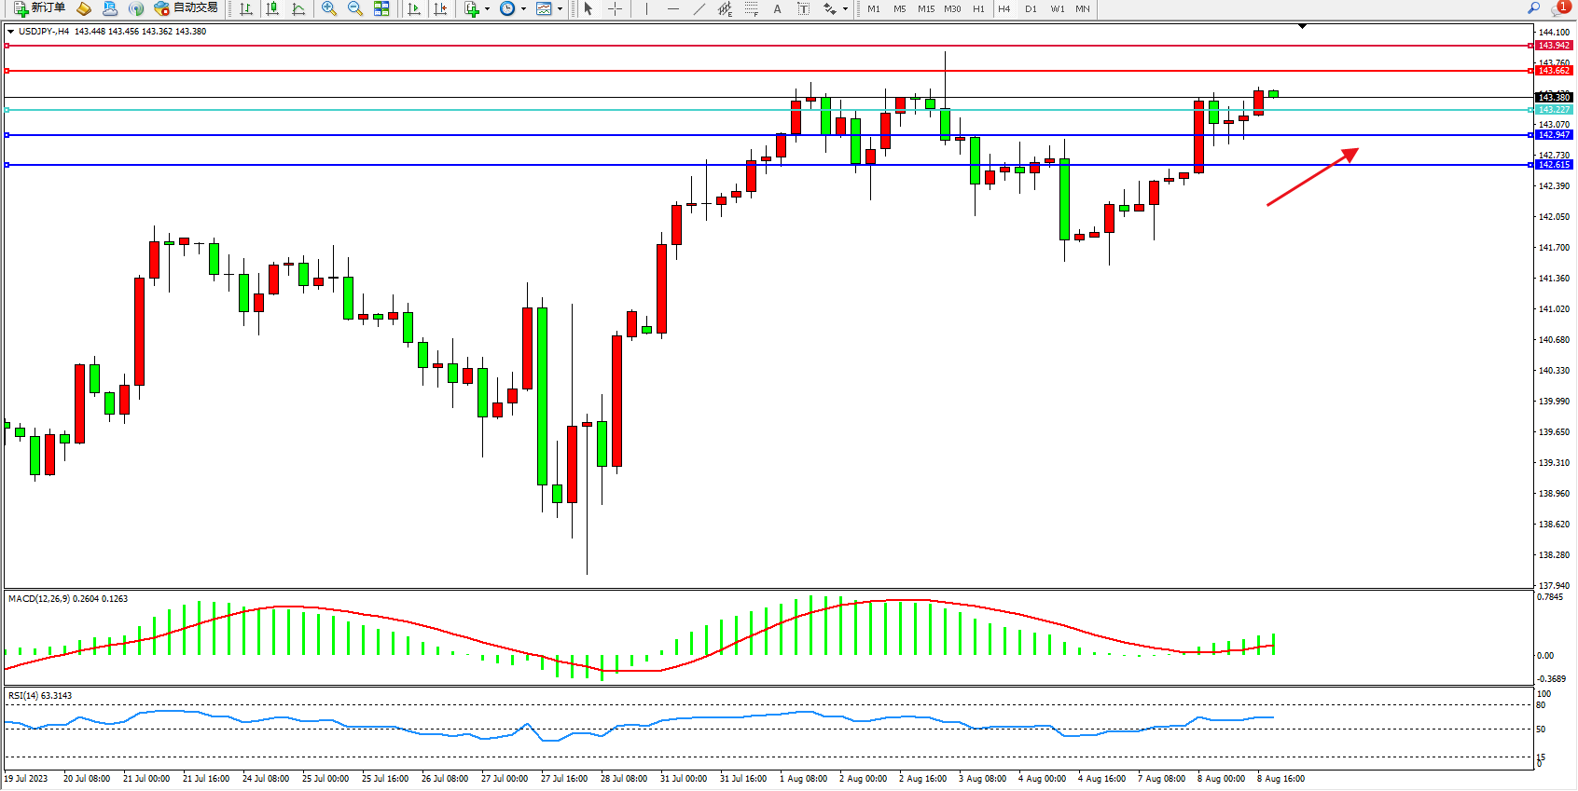Select the Crosshair tool
The width and height of the screenshot is (1578, 791).
[x=615, y=8]
